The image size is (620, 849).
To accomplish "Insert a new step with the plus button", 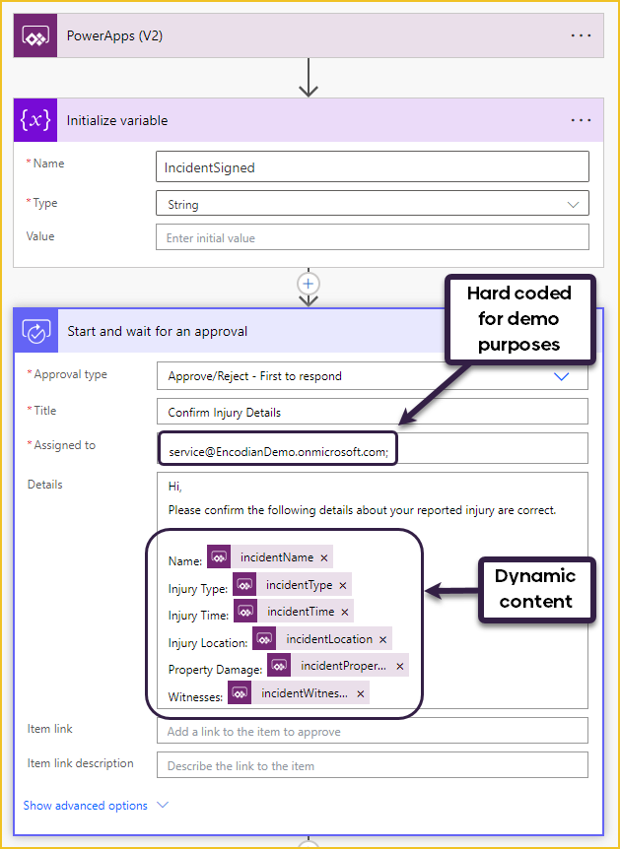I will tap(309, 284).
